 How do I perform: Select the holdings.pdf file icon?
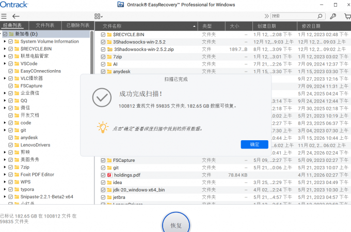tap(109, 175)
